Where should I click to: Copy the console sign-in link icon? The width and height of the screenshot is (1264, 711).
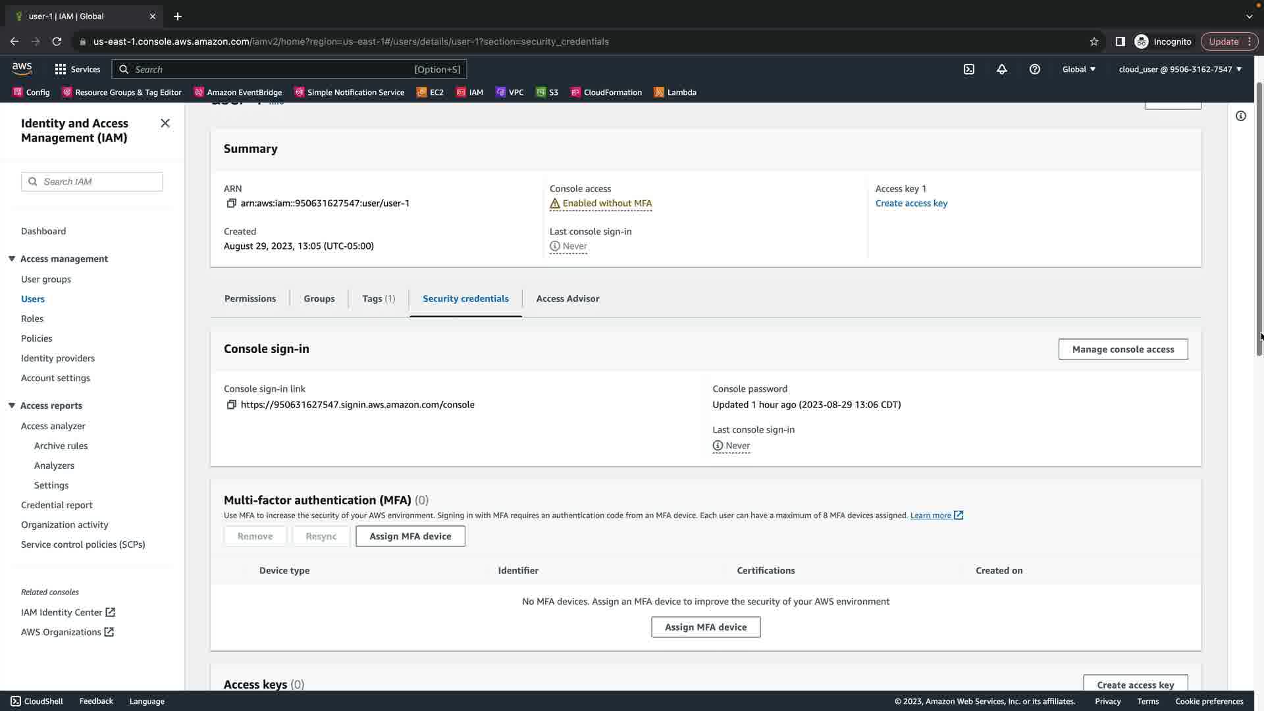(231, 405)
